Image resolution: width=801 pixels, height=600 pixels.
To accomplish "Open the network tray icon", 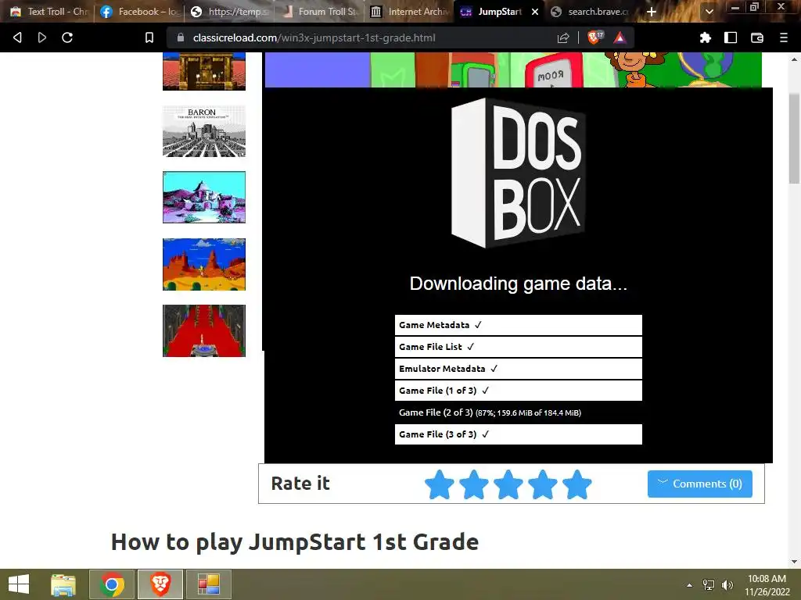I will [x=709, y=585].
